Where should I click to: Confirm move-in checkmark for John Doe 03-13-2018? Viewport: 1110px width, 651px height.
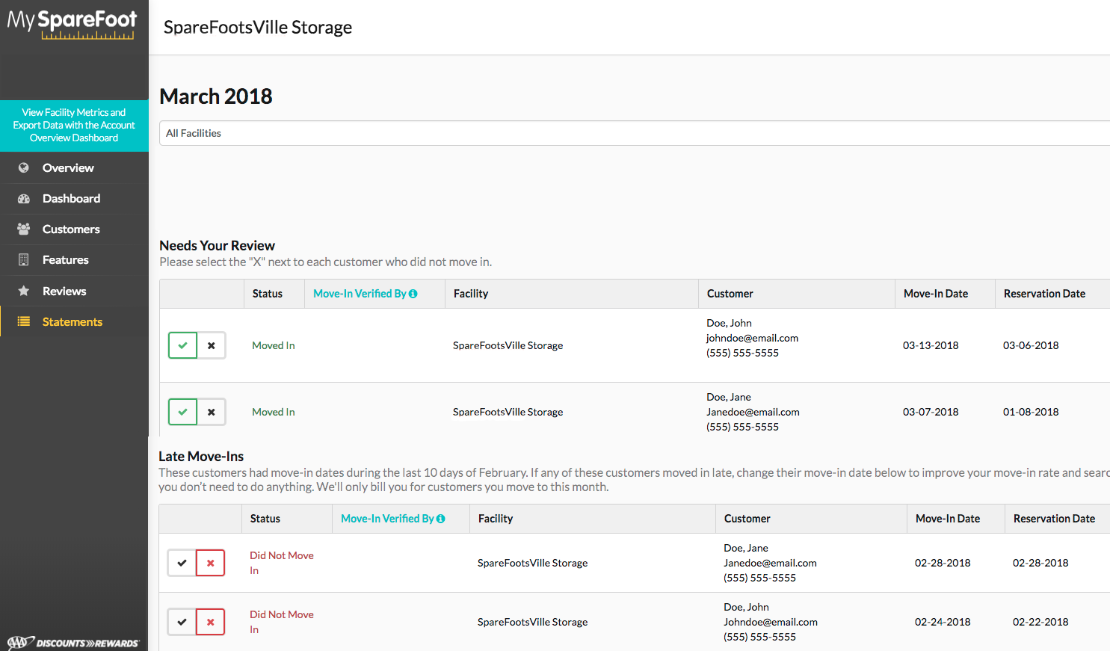[182, 345]
